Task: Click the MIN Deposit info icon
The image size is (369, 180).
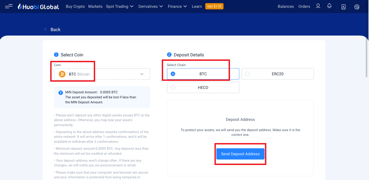Action: [61, 93]
